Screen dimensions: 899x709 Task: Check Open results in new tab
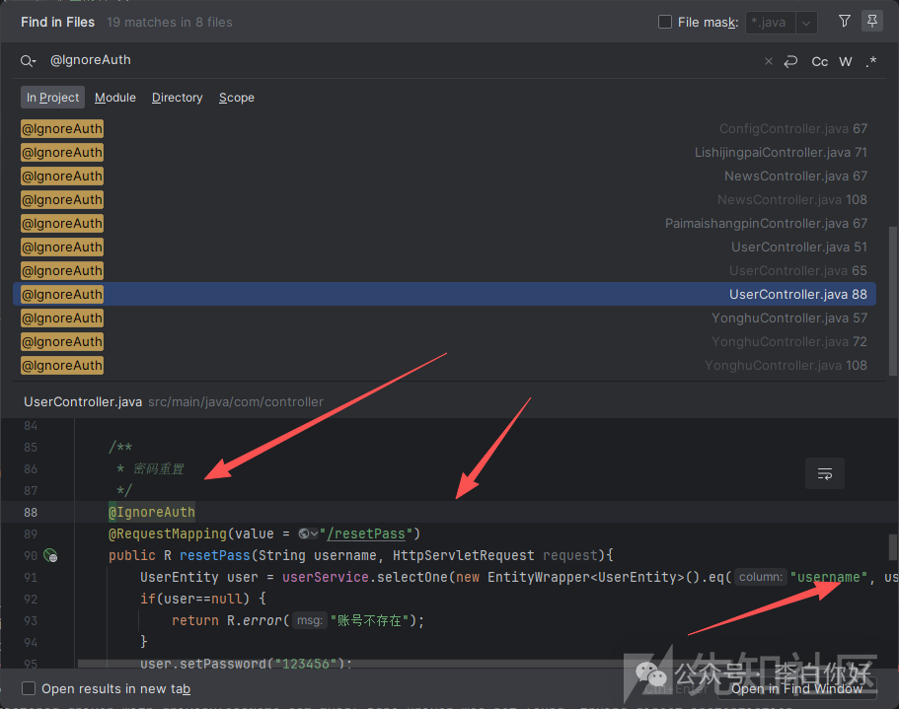point(29,688)
